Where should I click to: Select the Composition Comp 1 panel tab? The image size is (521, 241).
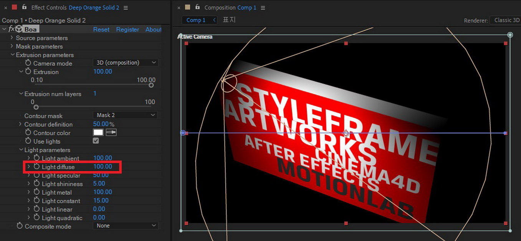pos(230,8)
